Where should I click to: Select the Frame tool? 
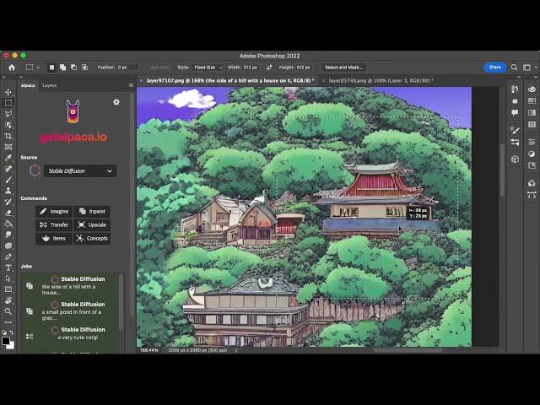tap(8, 147)
